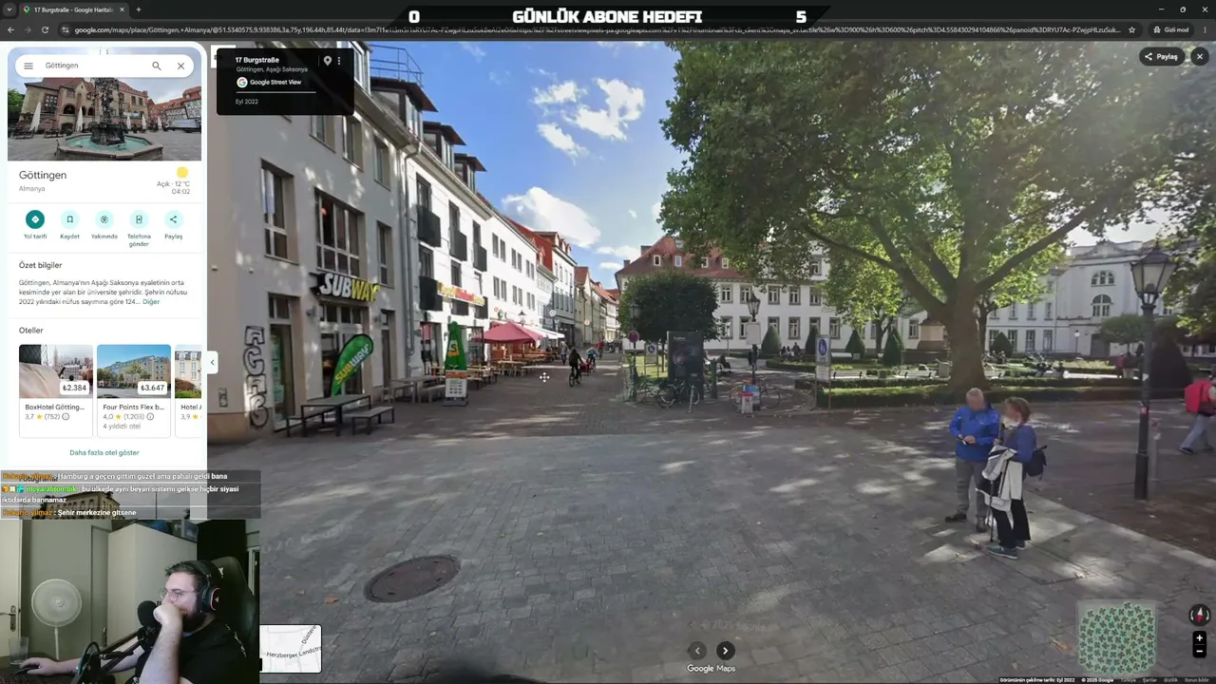Click the Paylaş button over Street View
The height and width of the screenshot is (684, 1216).
coord(1161,56)
